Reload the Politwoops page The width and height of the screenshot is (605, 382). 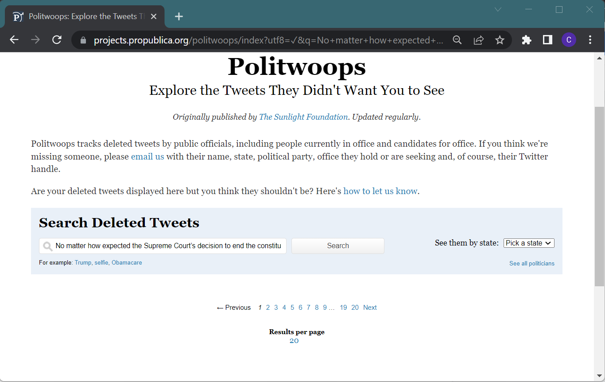click(x=57, y=40)
